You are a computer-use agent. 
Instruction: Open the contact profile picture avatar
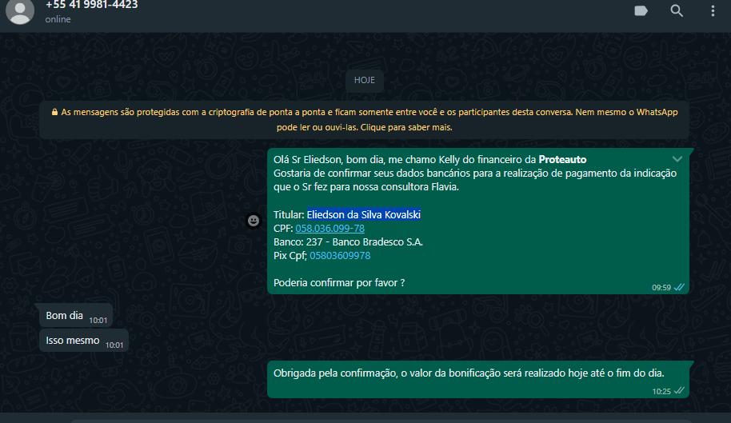[19, 10]
